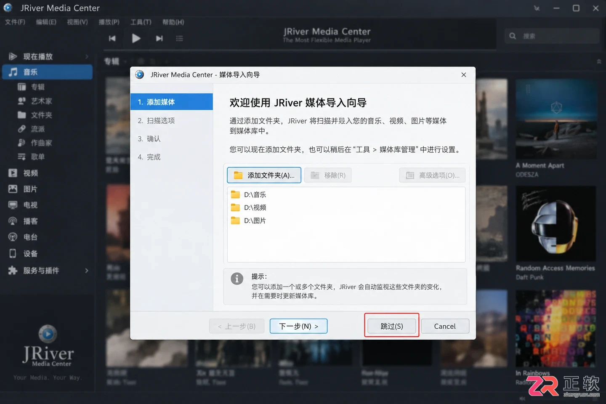Select the D:\音乐 folder entry
Viewport: 606px width, 404px height.
click(249, 194)
